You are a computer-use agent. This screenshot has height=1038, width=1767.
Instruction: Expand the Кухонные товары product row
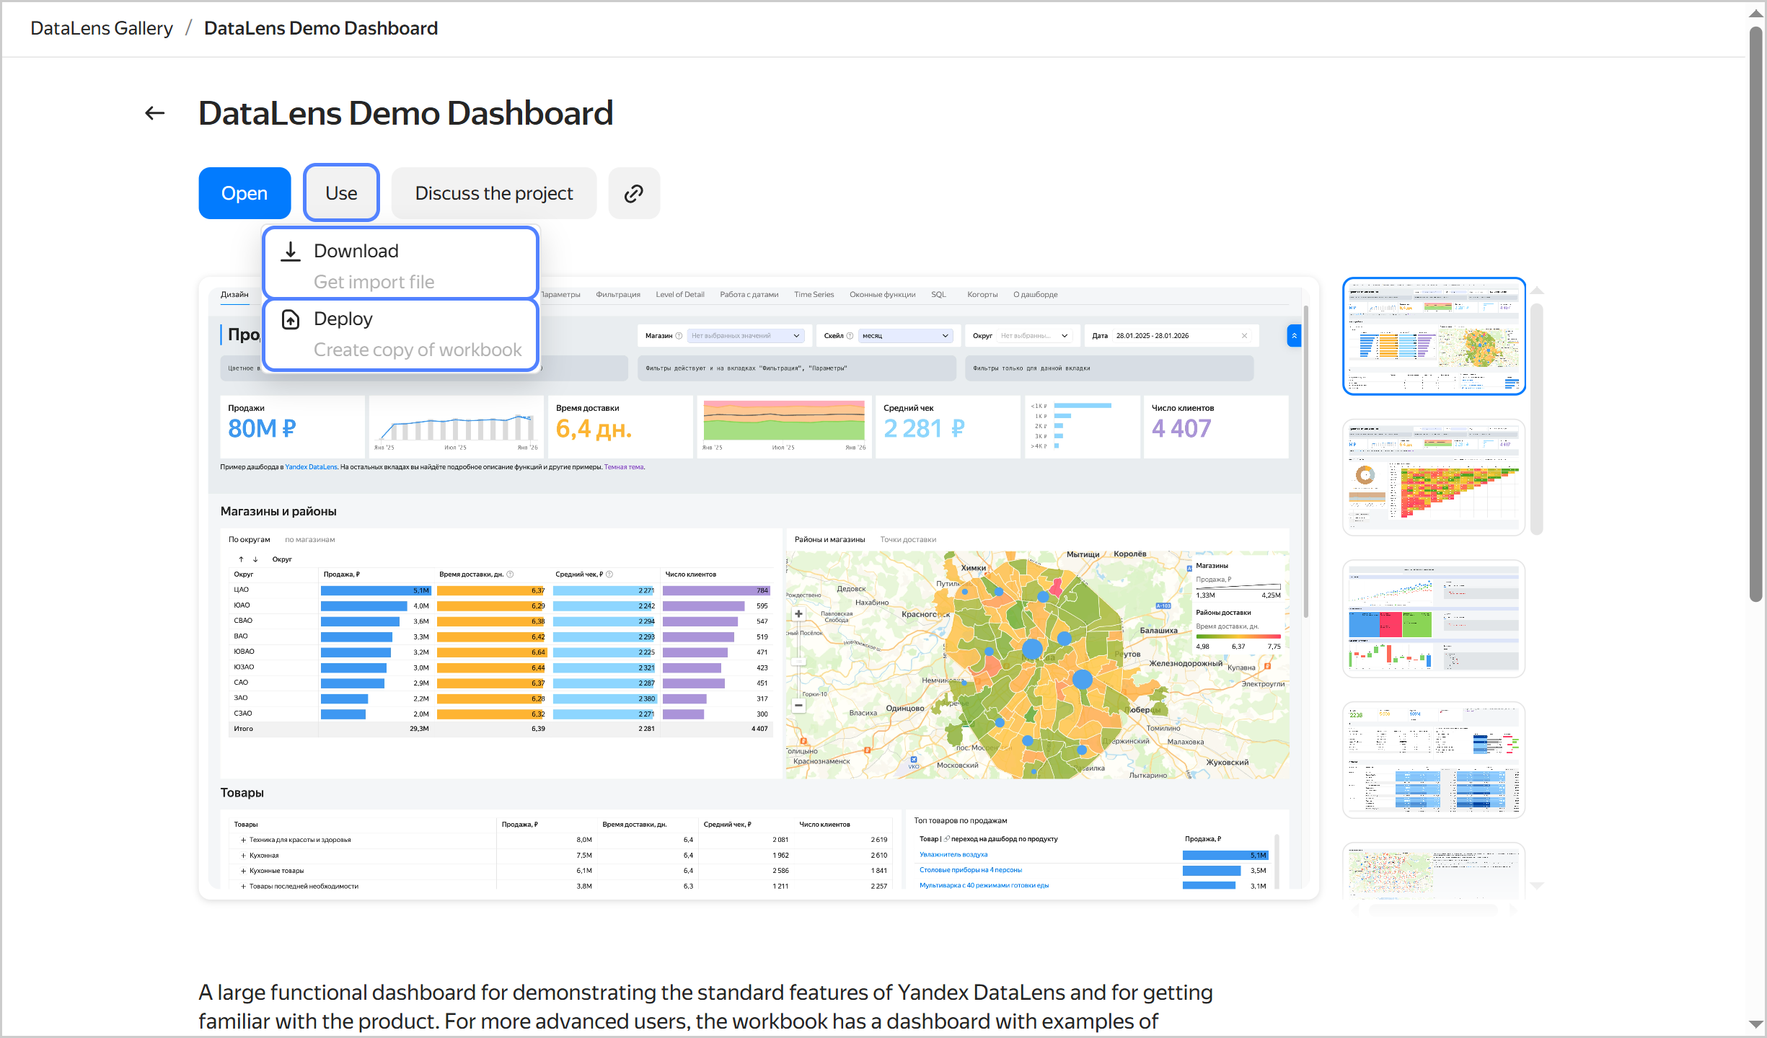click(x=243, y=871)
